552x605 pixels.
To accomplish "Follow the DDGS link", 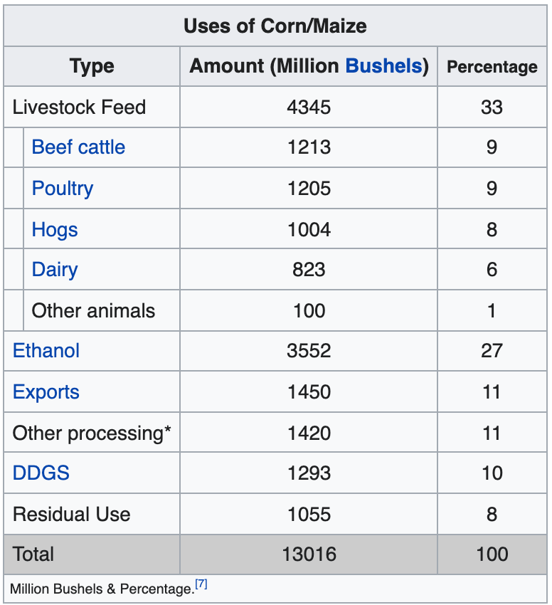I will coord(41,473).
